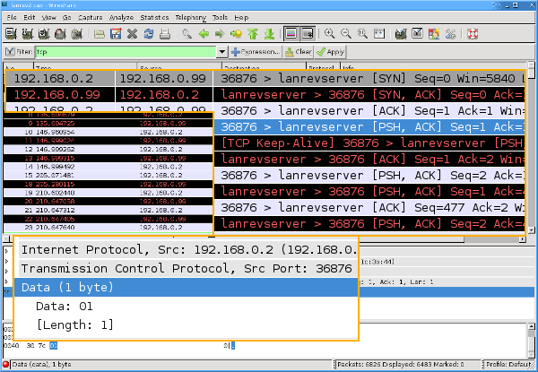The width and height of the screenshot is (538, 372).
Task: Open the Edit menu
Action: (30, 18)
